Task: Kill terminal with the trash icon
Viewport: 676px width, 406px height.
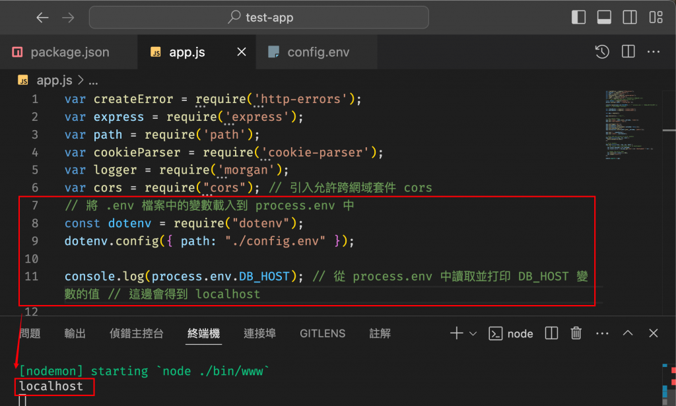Action: [576, 333]
